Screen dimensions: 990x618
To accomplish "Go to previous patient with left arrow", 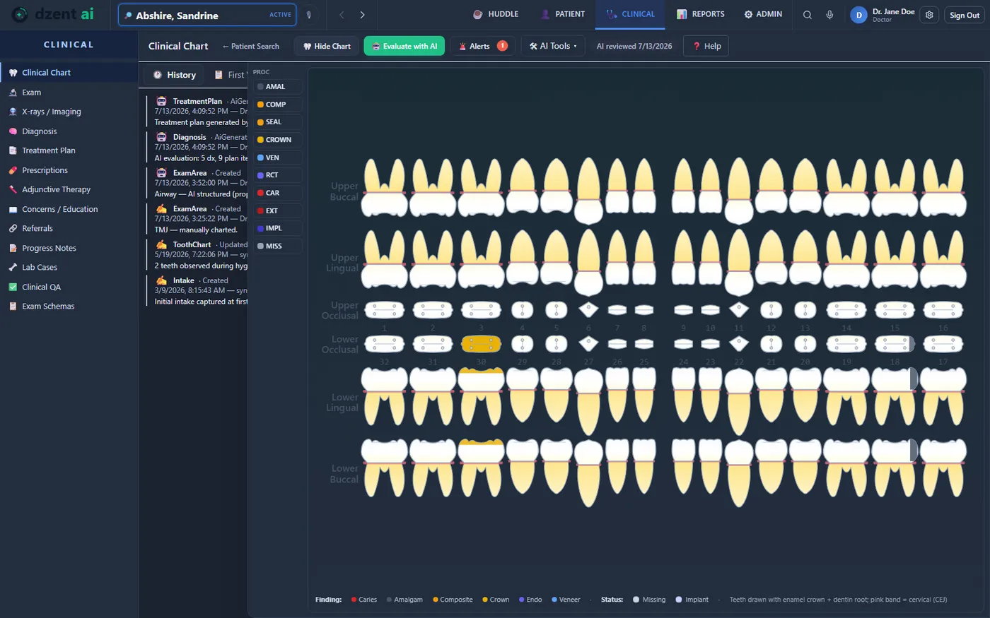I will (x=342, y=15).
